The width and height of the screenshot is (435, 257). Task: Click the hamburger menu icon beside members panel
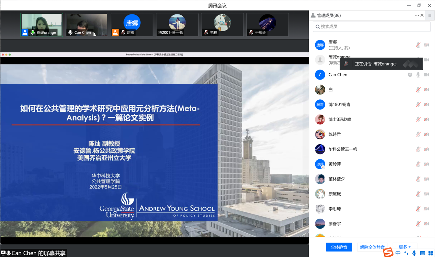pos(430,15)
